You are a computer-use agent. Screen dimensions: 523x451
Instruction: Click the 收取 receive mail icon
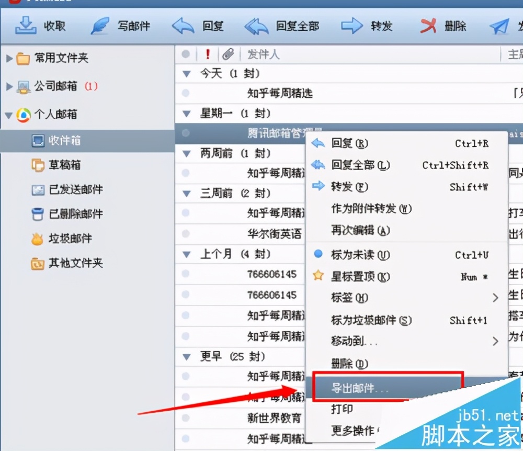pos(26,25)
